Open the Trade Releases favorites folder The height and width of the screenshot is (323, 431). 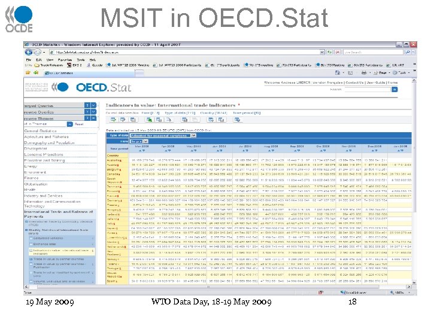point(48,65)
